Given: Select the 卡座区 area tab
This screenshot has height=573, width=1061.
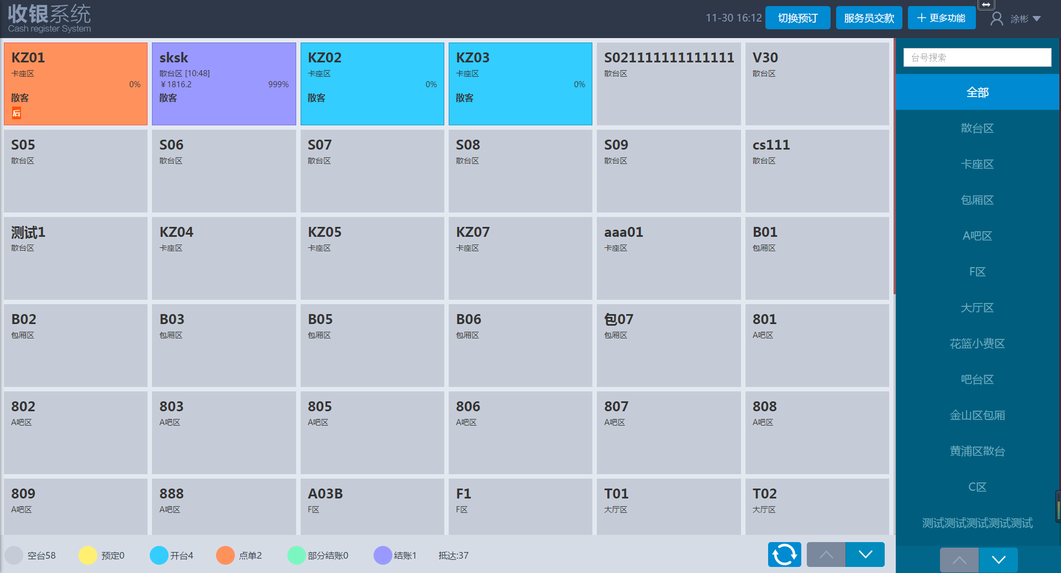Looking at the screenshot, I should point(977,164).
